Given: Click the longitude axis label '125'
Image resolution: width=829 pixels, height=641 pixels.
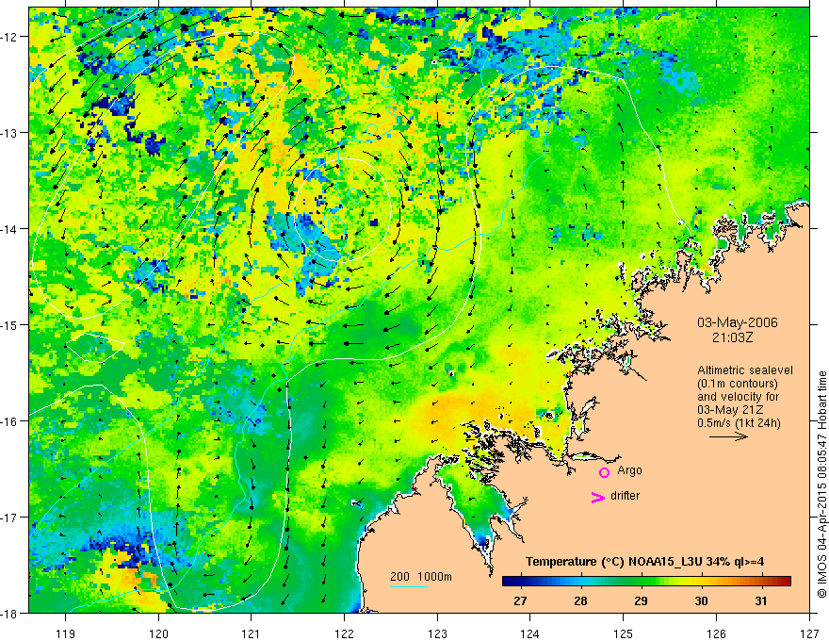Looking at the screenshot, I should click(624, 633).
